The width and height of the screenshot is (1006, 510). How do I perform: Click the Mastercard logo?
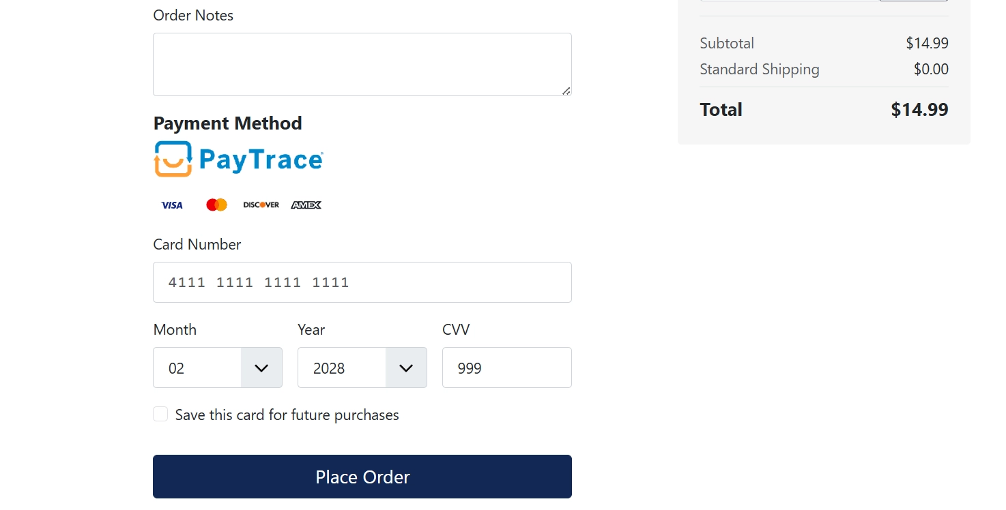(x=216, y=205)
